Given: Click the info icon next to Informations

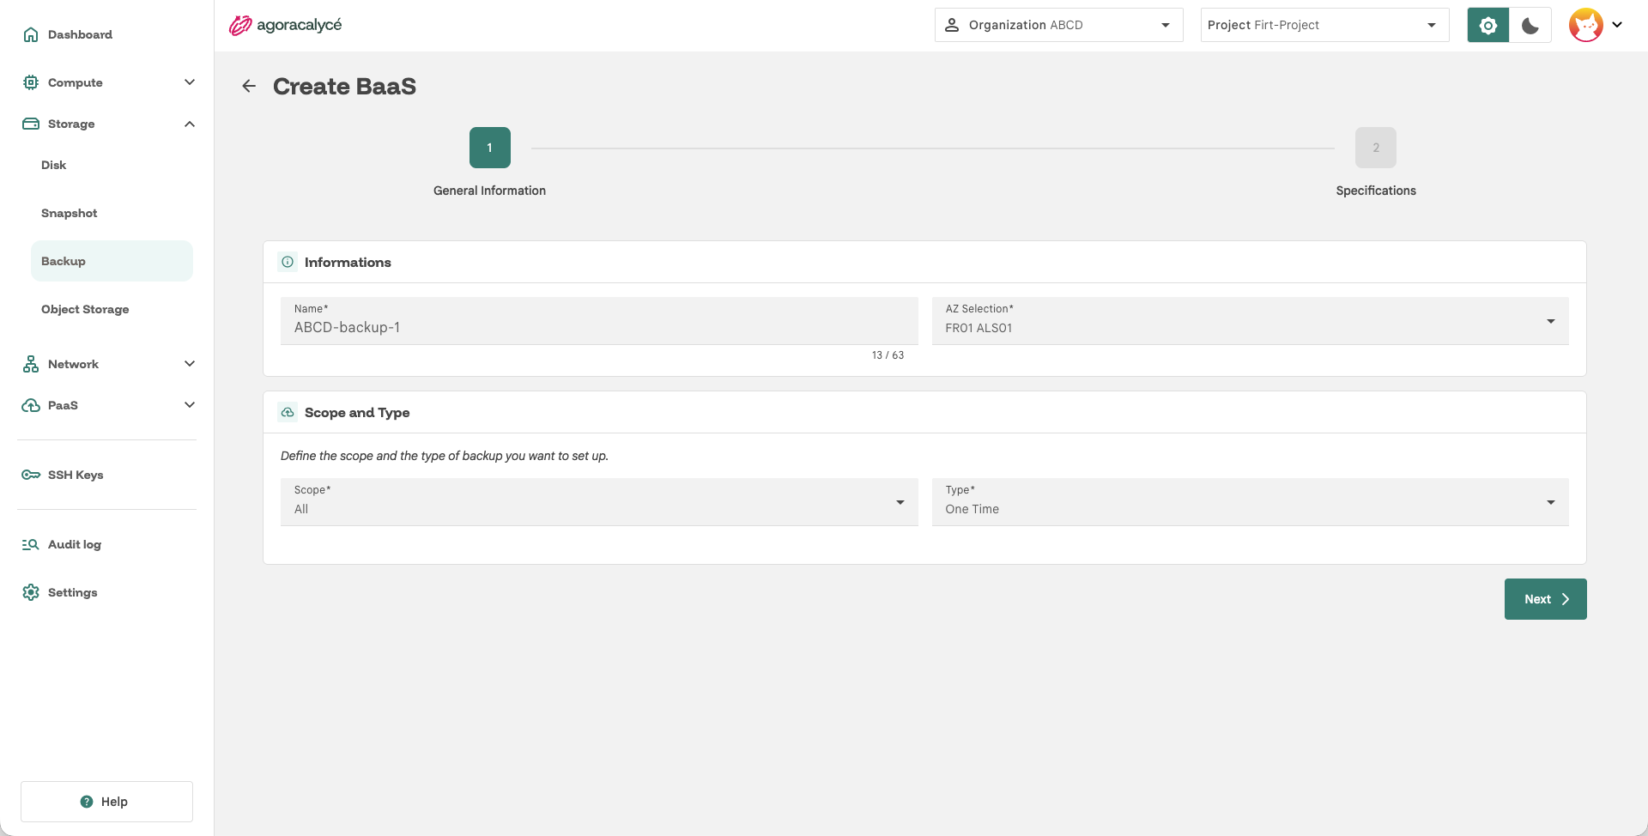Looking at the screenshot, I should [288, 262].
